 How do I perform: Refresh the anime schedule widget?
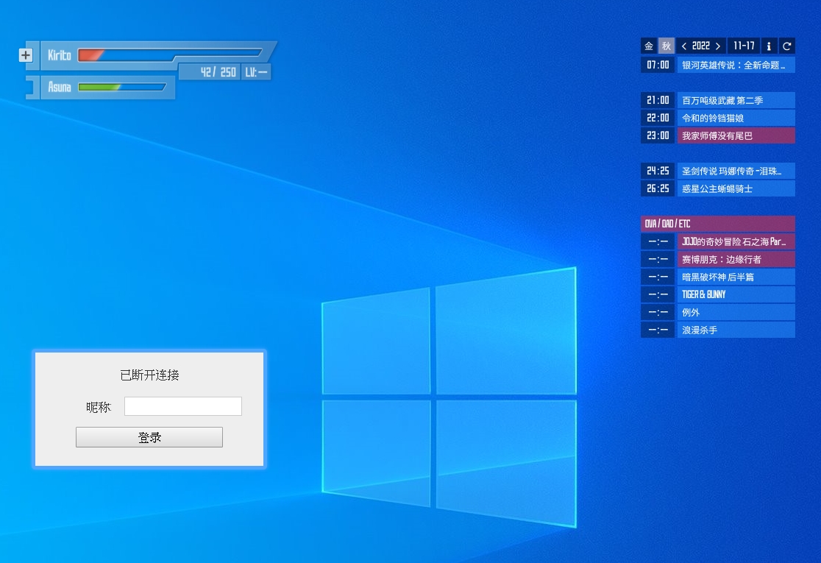[787, 46]
